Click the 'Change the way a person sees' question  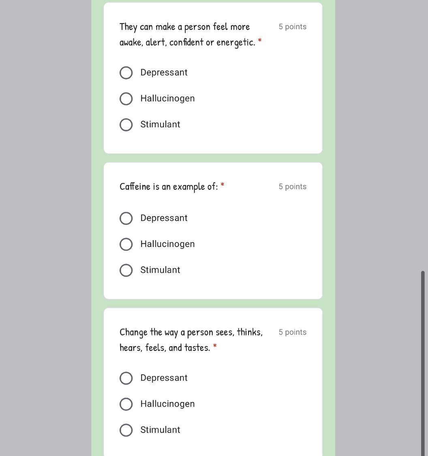[x=191, y=340]
